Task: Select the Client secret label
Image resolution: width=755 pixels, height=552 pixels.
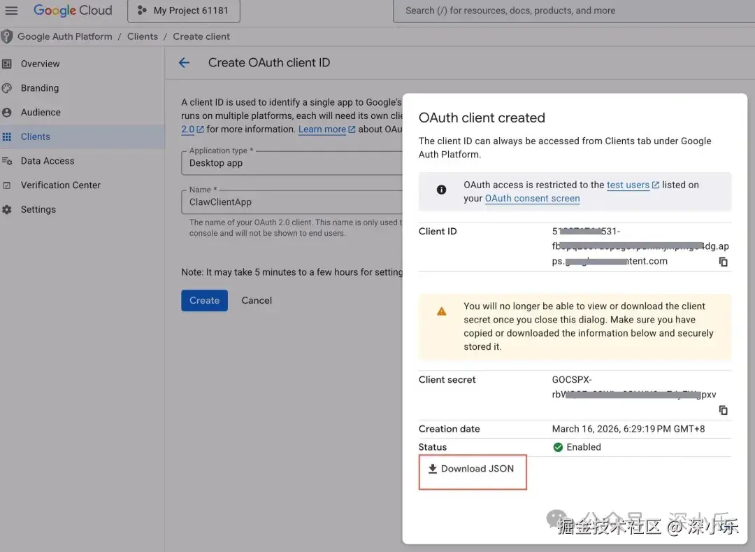Action: (447, 380)
